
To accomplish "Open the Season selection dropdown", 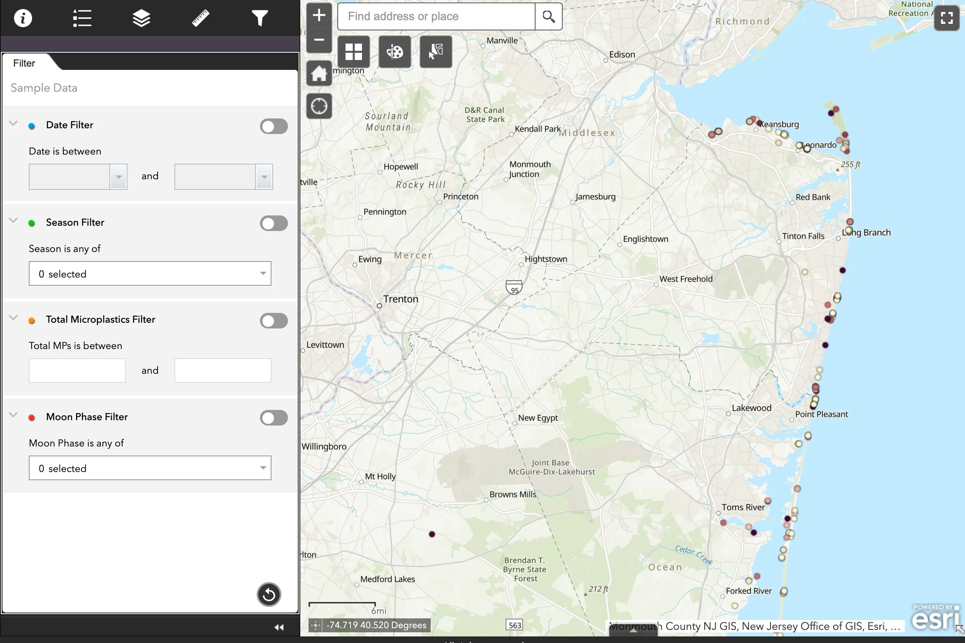I will [x=150, y=273].
